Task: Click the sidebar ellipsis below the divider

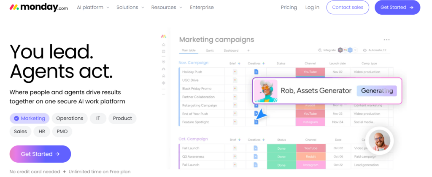Action: (x=163, y=94)
